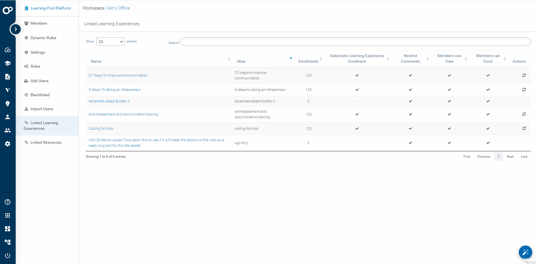Open Dynamic Rules in the side menu
The image size is (537, 264).
click(x=43, y=38)
